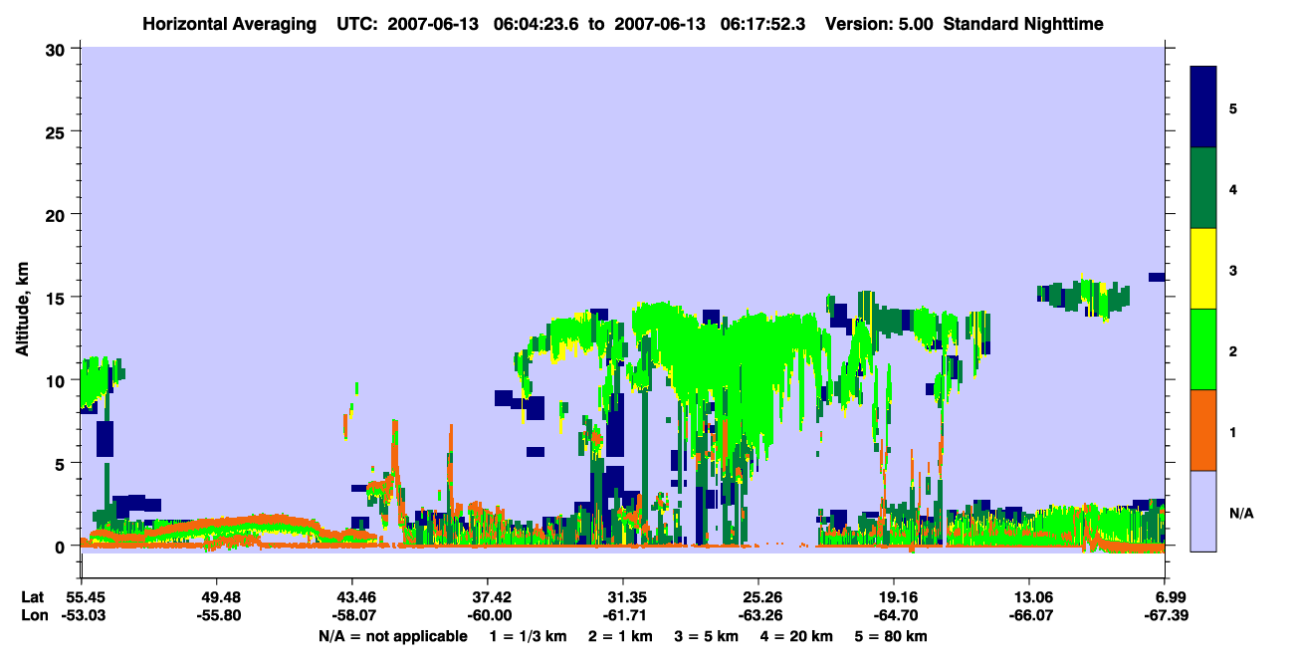Click the colorbar label '3'
Viewport: 1294px width, 664px height.
click(1232, 270)
